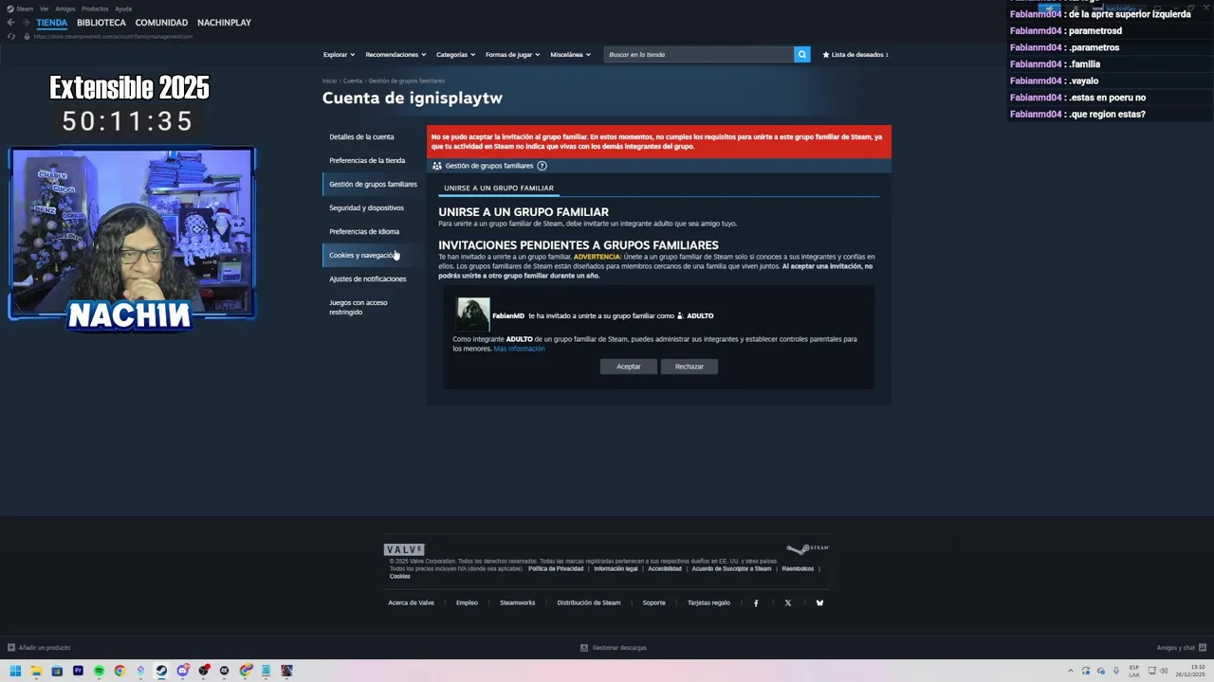Reload the Steam store page
The height and width of the screenshot is (682, 1214).
coord(11,36)
